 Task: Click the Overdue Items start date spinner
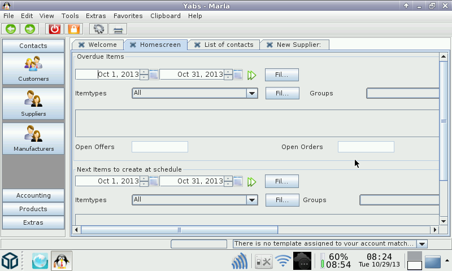144,75
